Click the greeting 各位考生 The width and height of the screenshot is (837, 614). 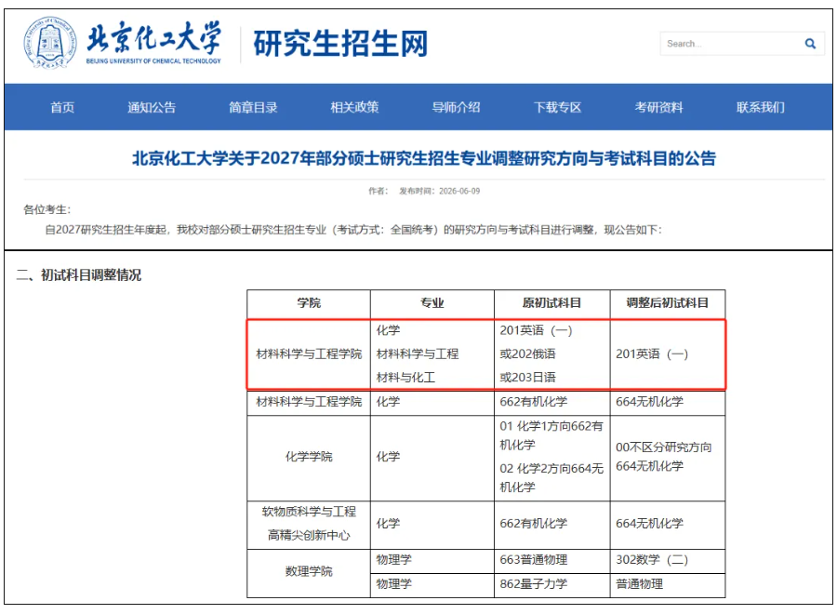coord(47,210)
